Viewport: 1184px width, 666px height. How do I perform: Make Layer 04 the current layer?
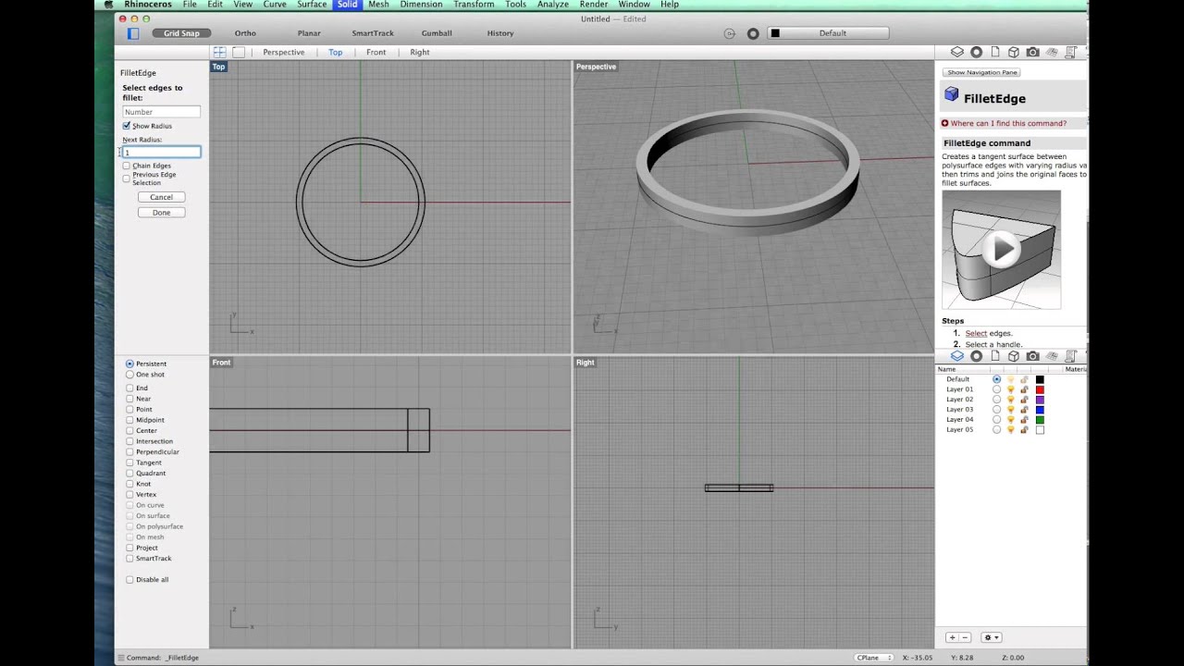coord(996,420)
